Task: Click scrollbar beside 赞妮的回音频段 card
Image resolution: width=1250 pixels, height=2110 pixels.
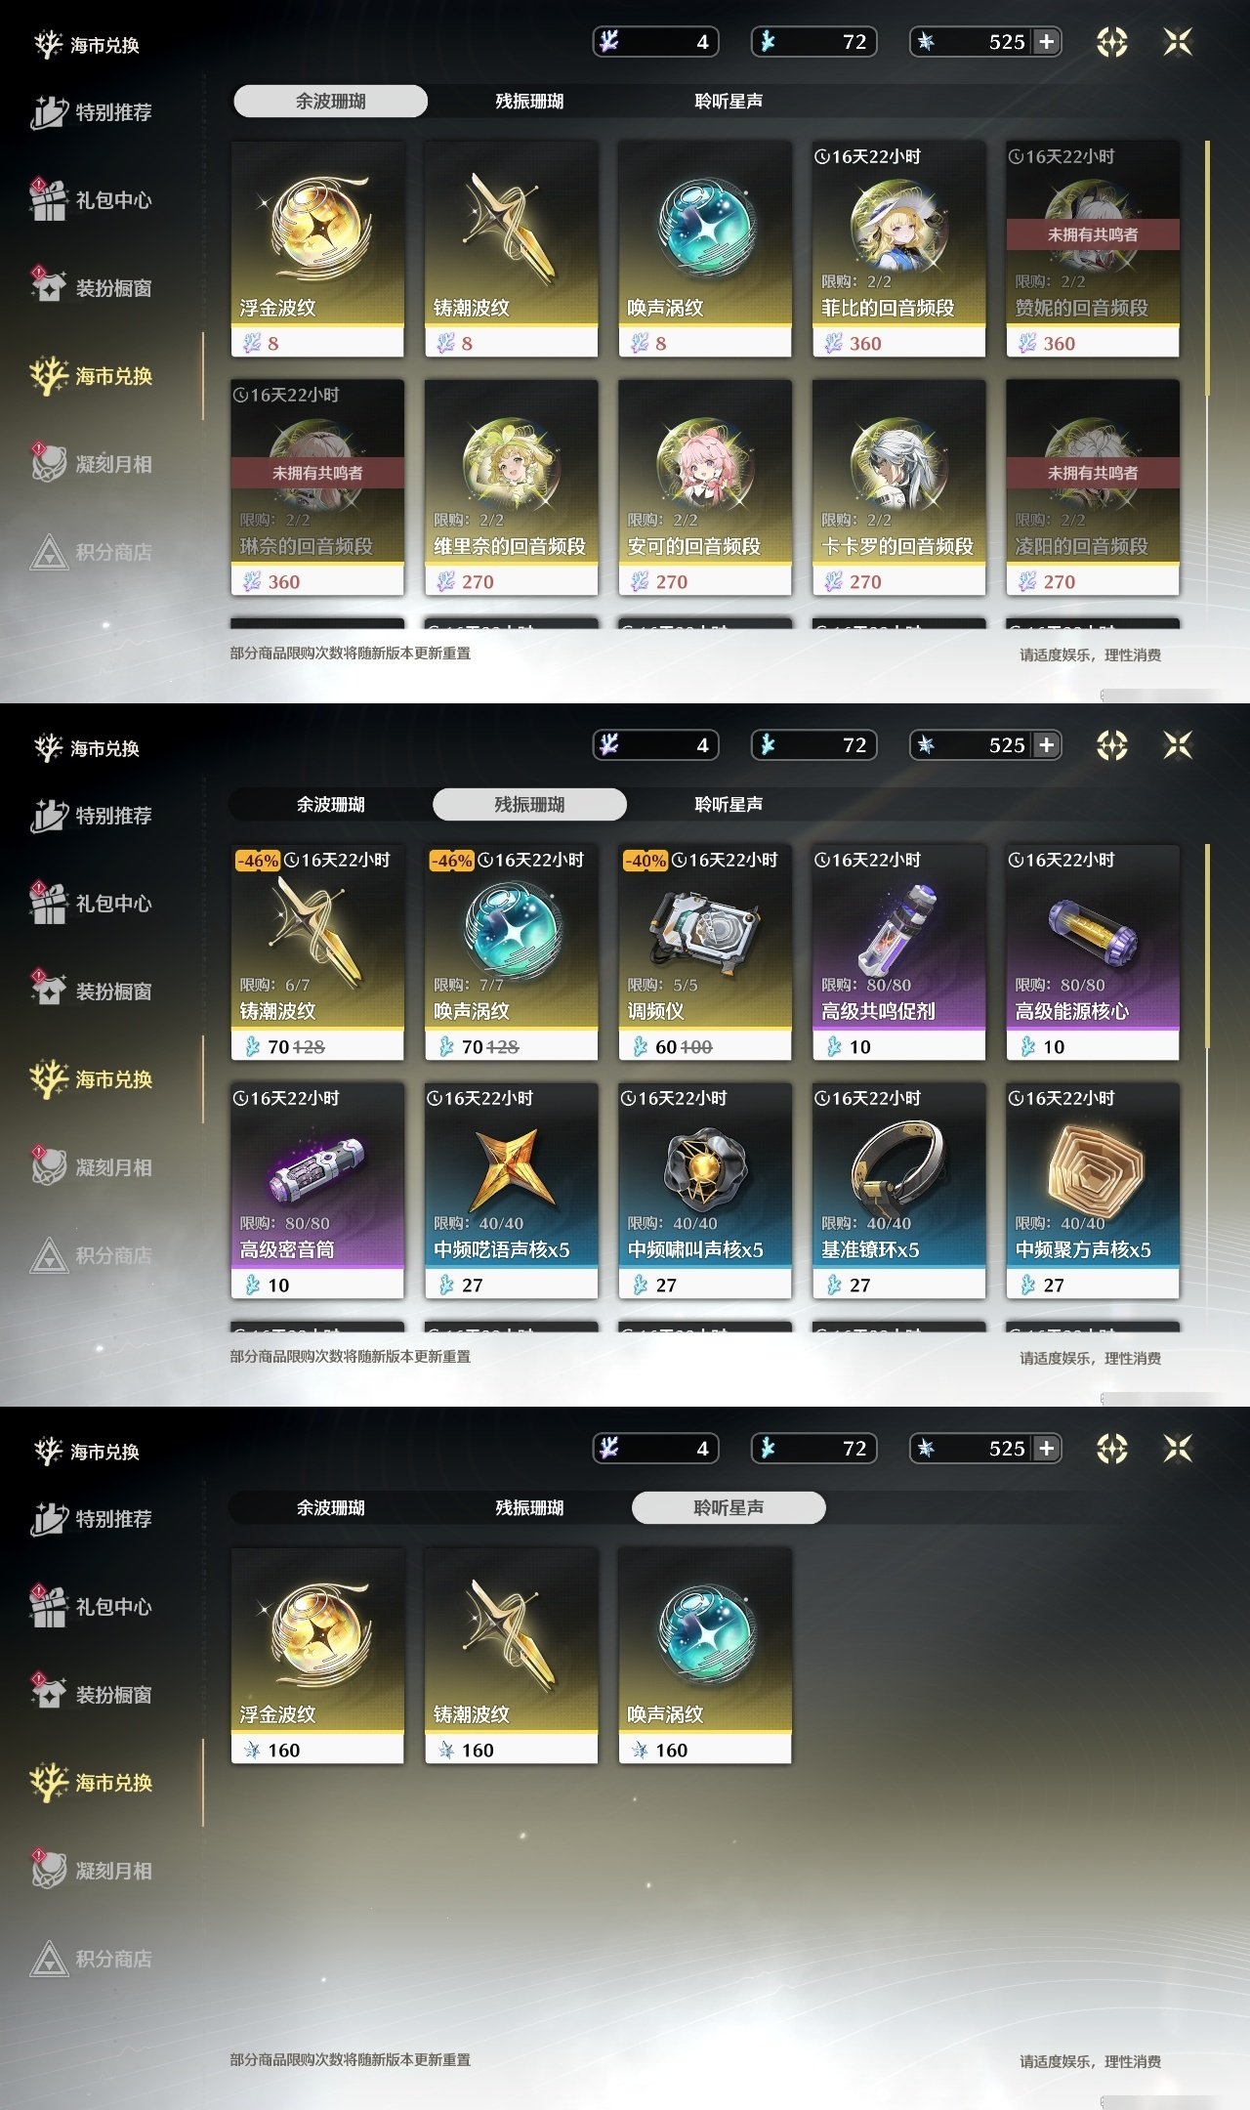Action: (x=1208, y=268)
